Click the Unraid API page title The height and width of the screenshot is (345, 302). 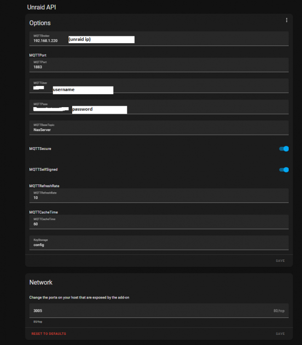click(x=41, y=7)
